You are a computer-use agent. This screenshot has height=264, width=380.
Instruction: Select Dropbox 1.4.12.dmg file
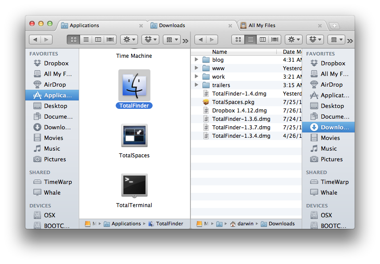pyautogui.click(x=246, y=110)
